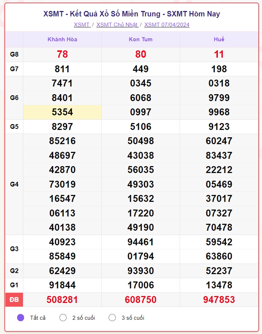The image size is (262, 334).
Task: Click Kon Tum G4 number 49303
Action: (x=141, y=184)
